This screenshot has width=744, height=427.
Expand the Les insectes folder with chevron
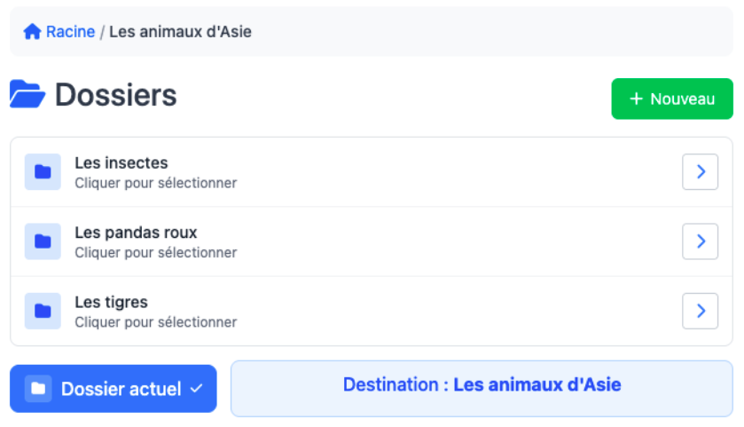(700, 172)
